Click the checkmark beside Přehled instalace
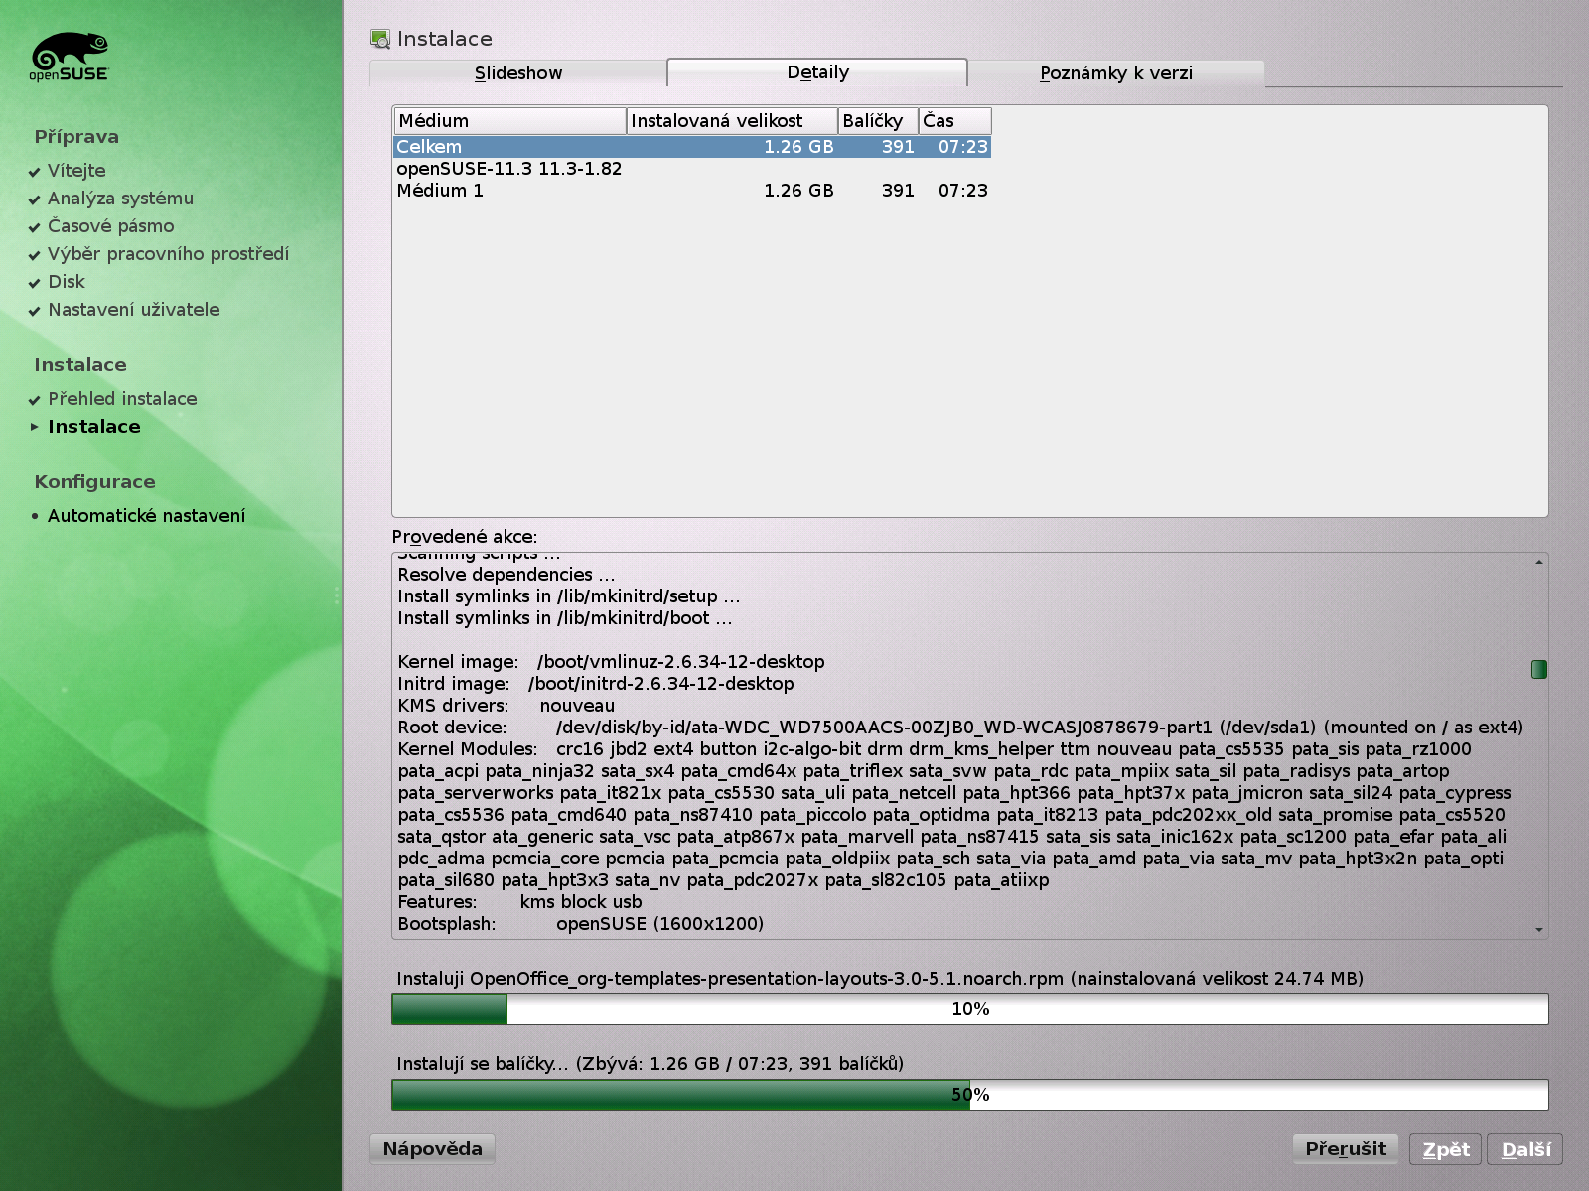Viewport: 1589px width, 1191px height. 35,400
